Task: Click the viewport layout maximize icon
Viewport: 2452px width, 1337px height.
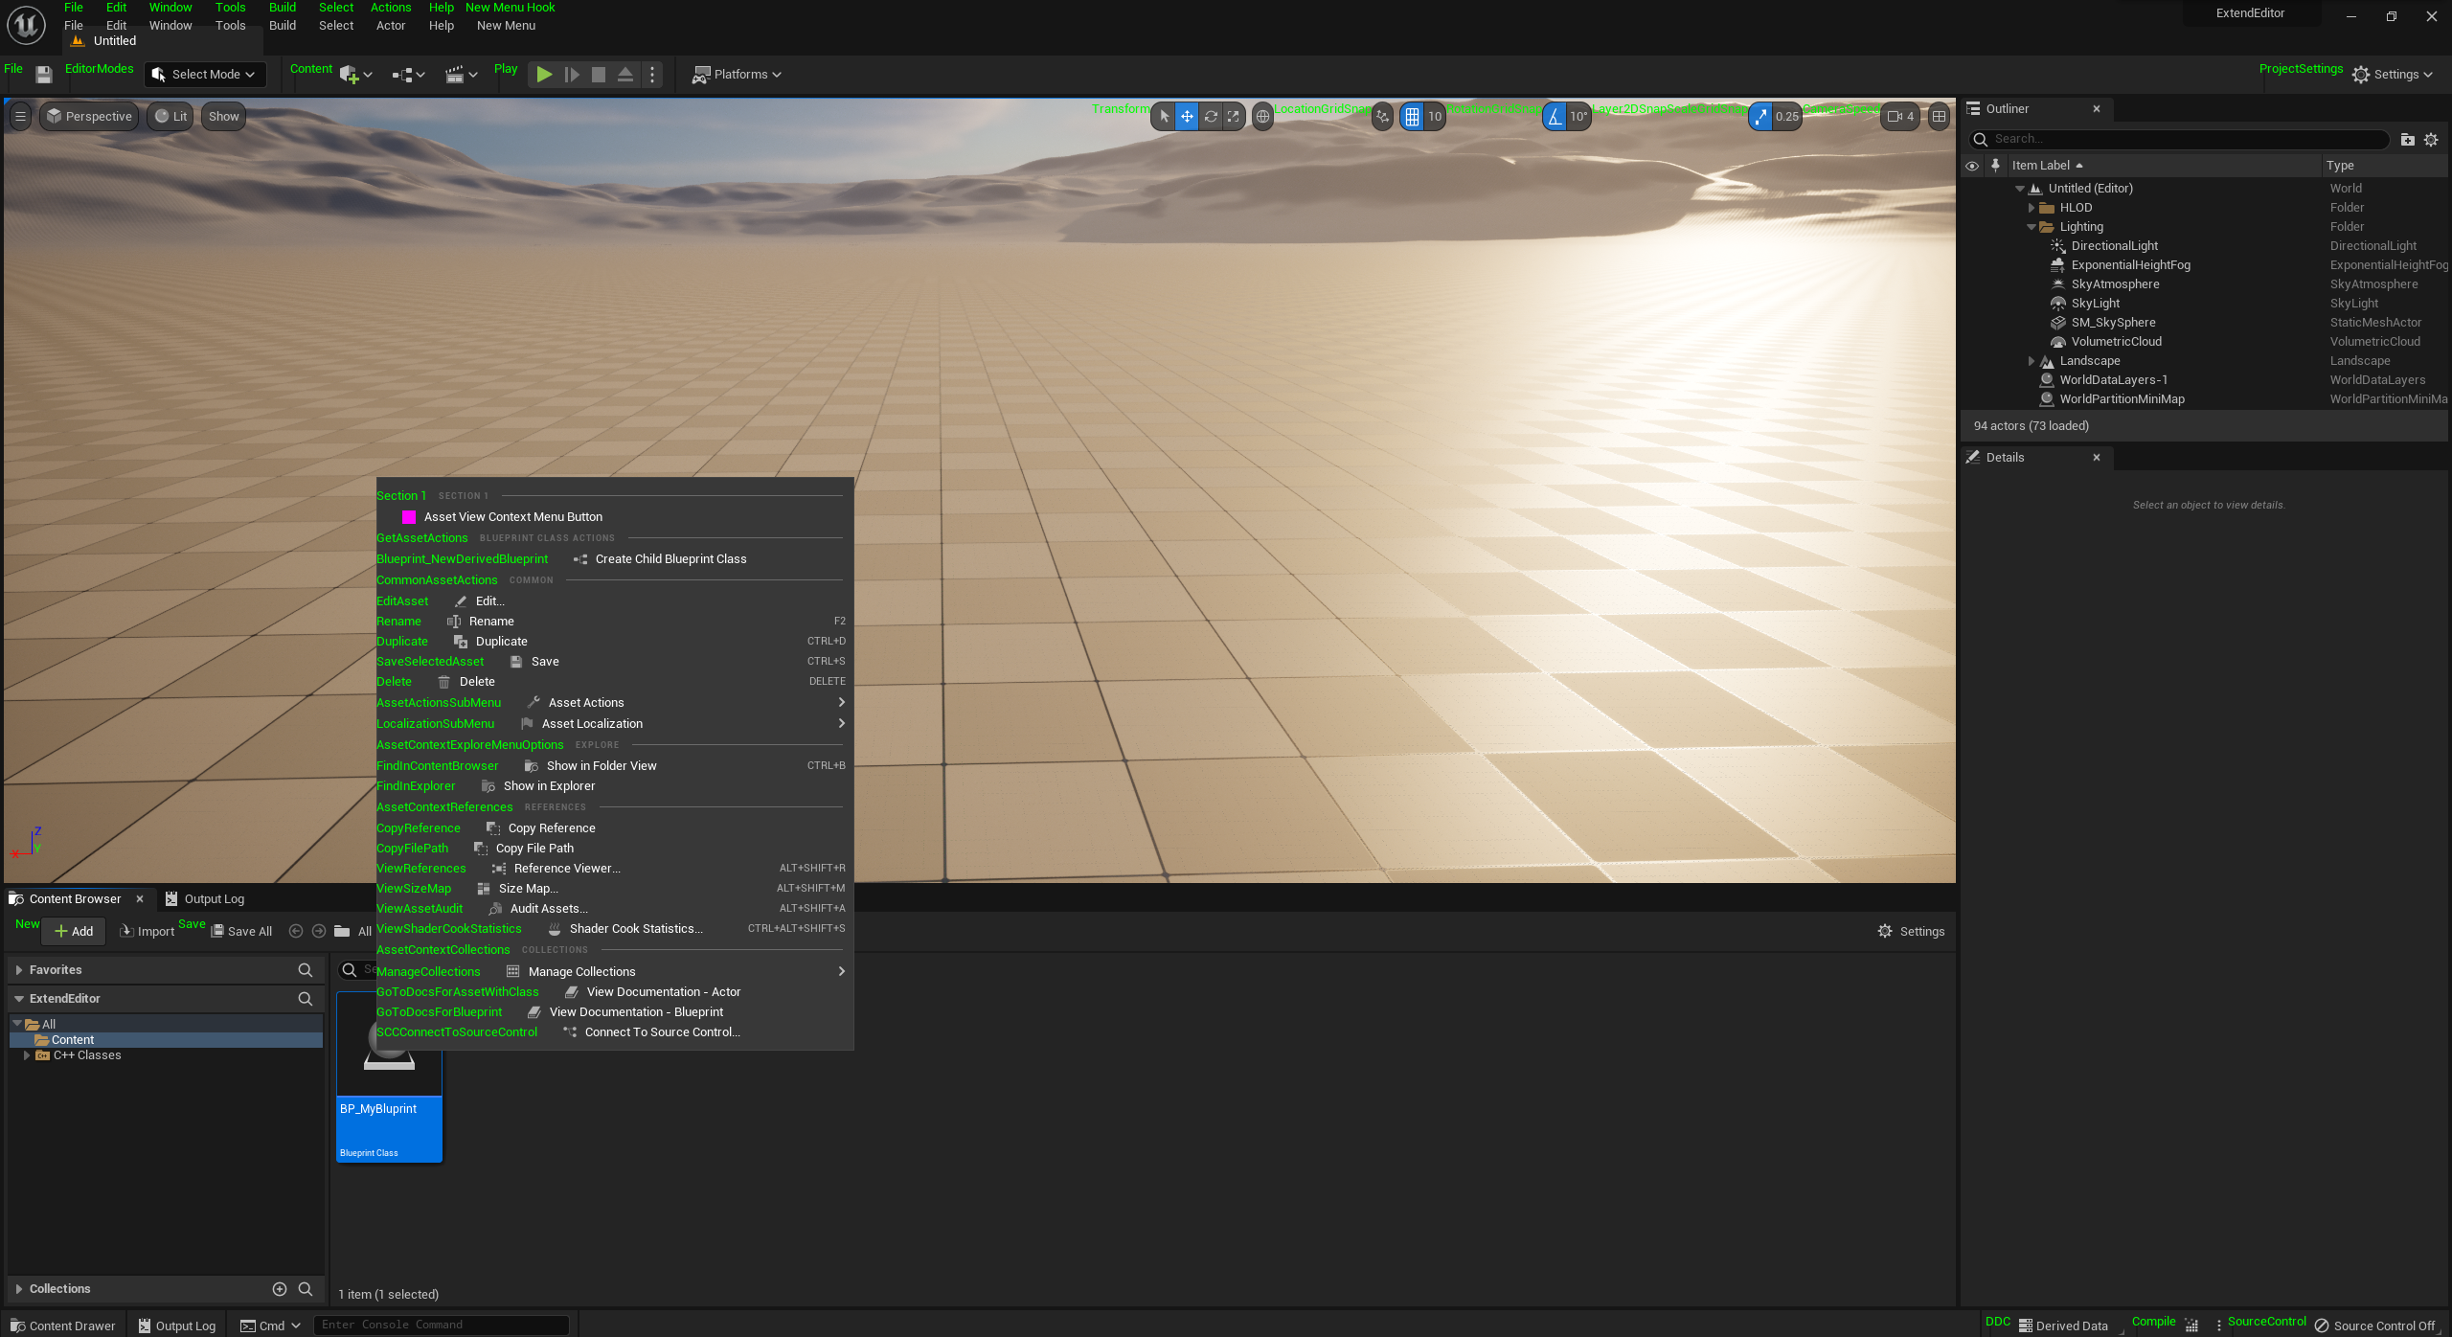Action: (x=1939, y=117)
